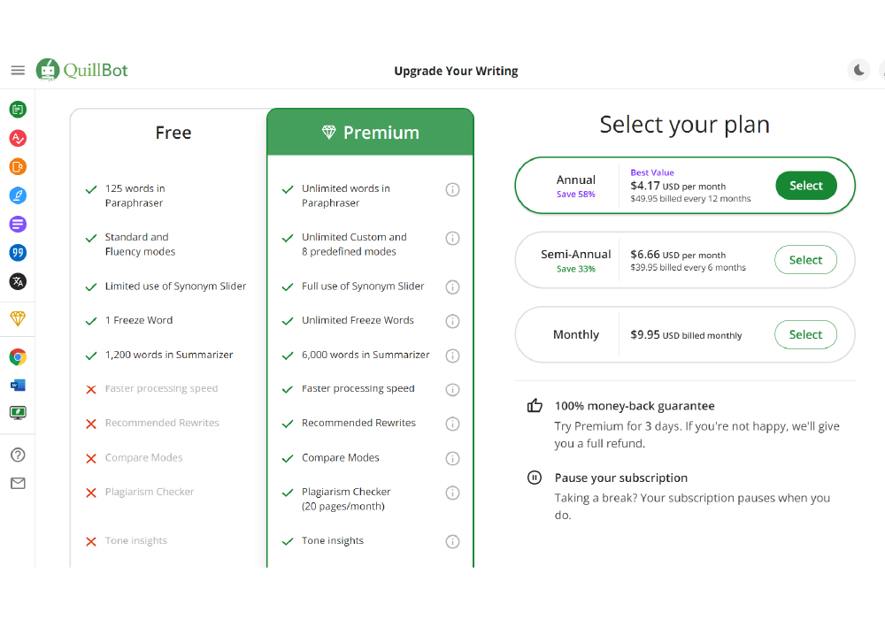This screenshot has width=885, height=619.
Task: Click the Premium diamond sidebar icon
Action: click(18, 318)
